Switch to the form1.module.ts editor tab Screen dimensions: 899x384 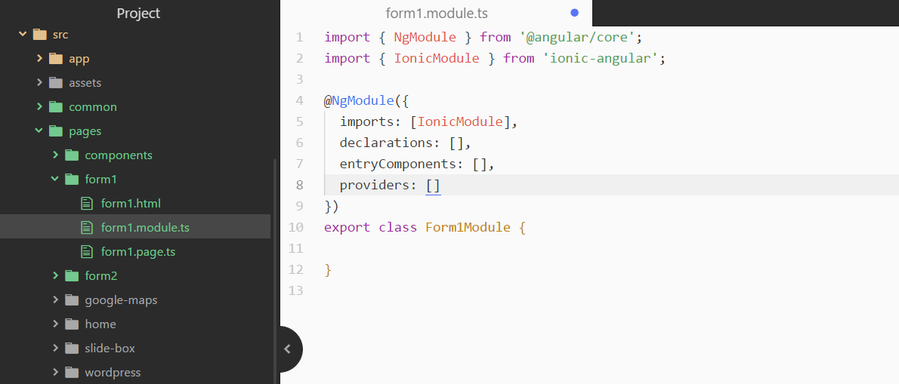pyautogui.click(x=437, y=13)
